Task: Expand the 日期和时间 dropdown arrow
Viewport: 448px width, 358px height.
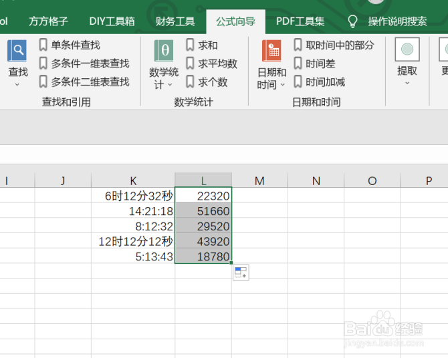Action: [283, 85]
